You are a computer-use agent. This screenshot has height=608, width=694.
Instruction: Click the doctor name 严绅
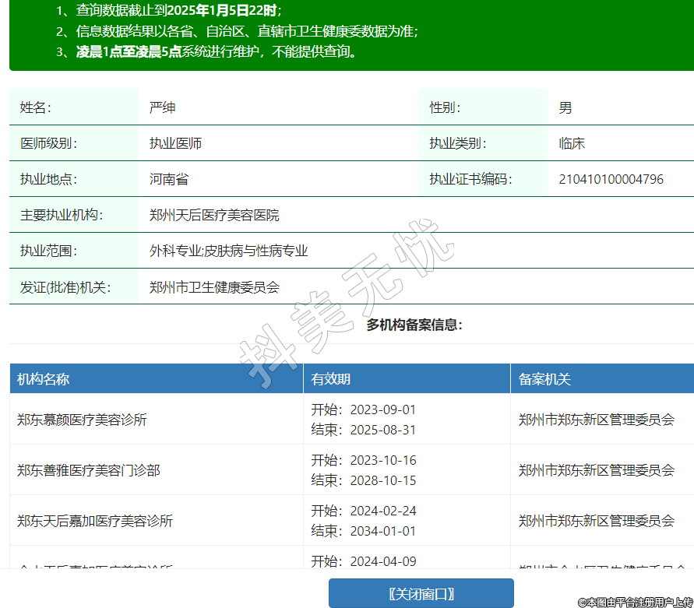click(162, 107)
